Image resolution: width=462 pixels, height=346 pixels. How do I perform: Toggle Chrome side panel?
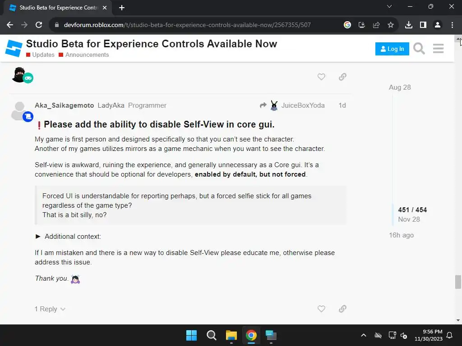click(423, 25)
